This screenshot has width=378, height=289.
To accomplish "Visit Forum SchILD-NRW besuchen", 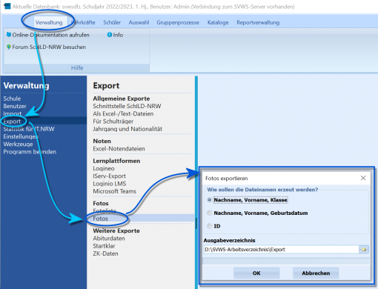I will (x=49, y=47).
